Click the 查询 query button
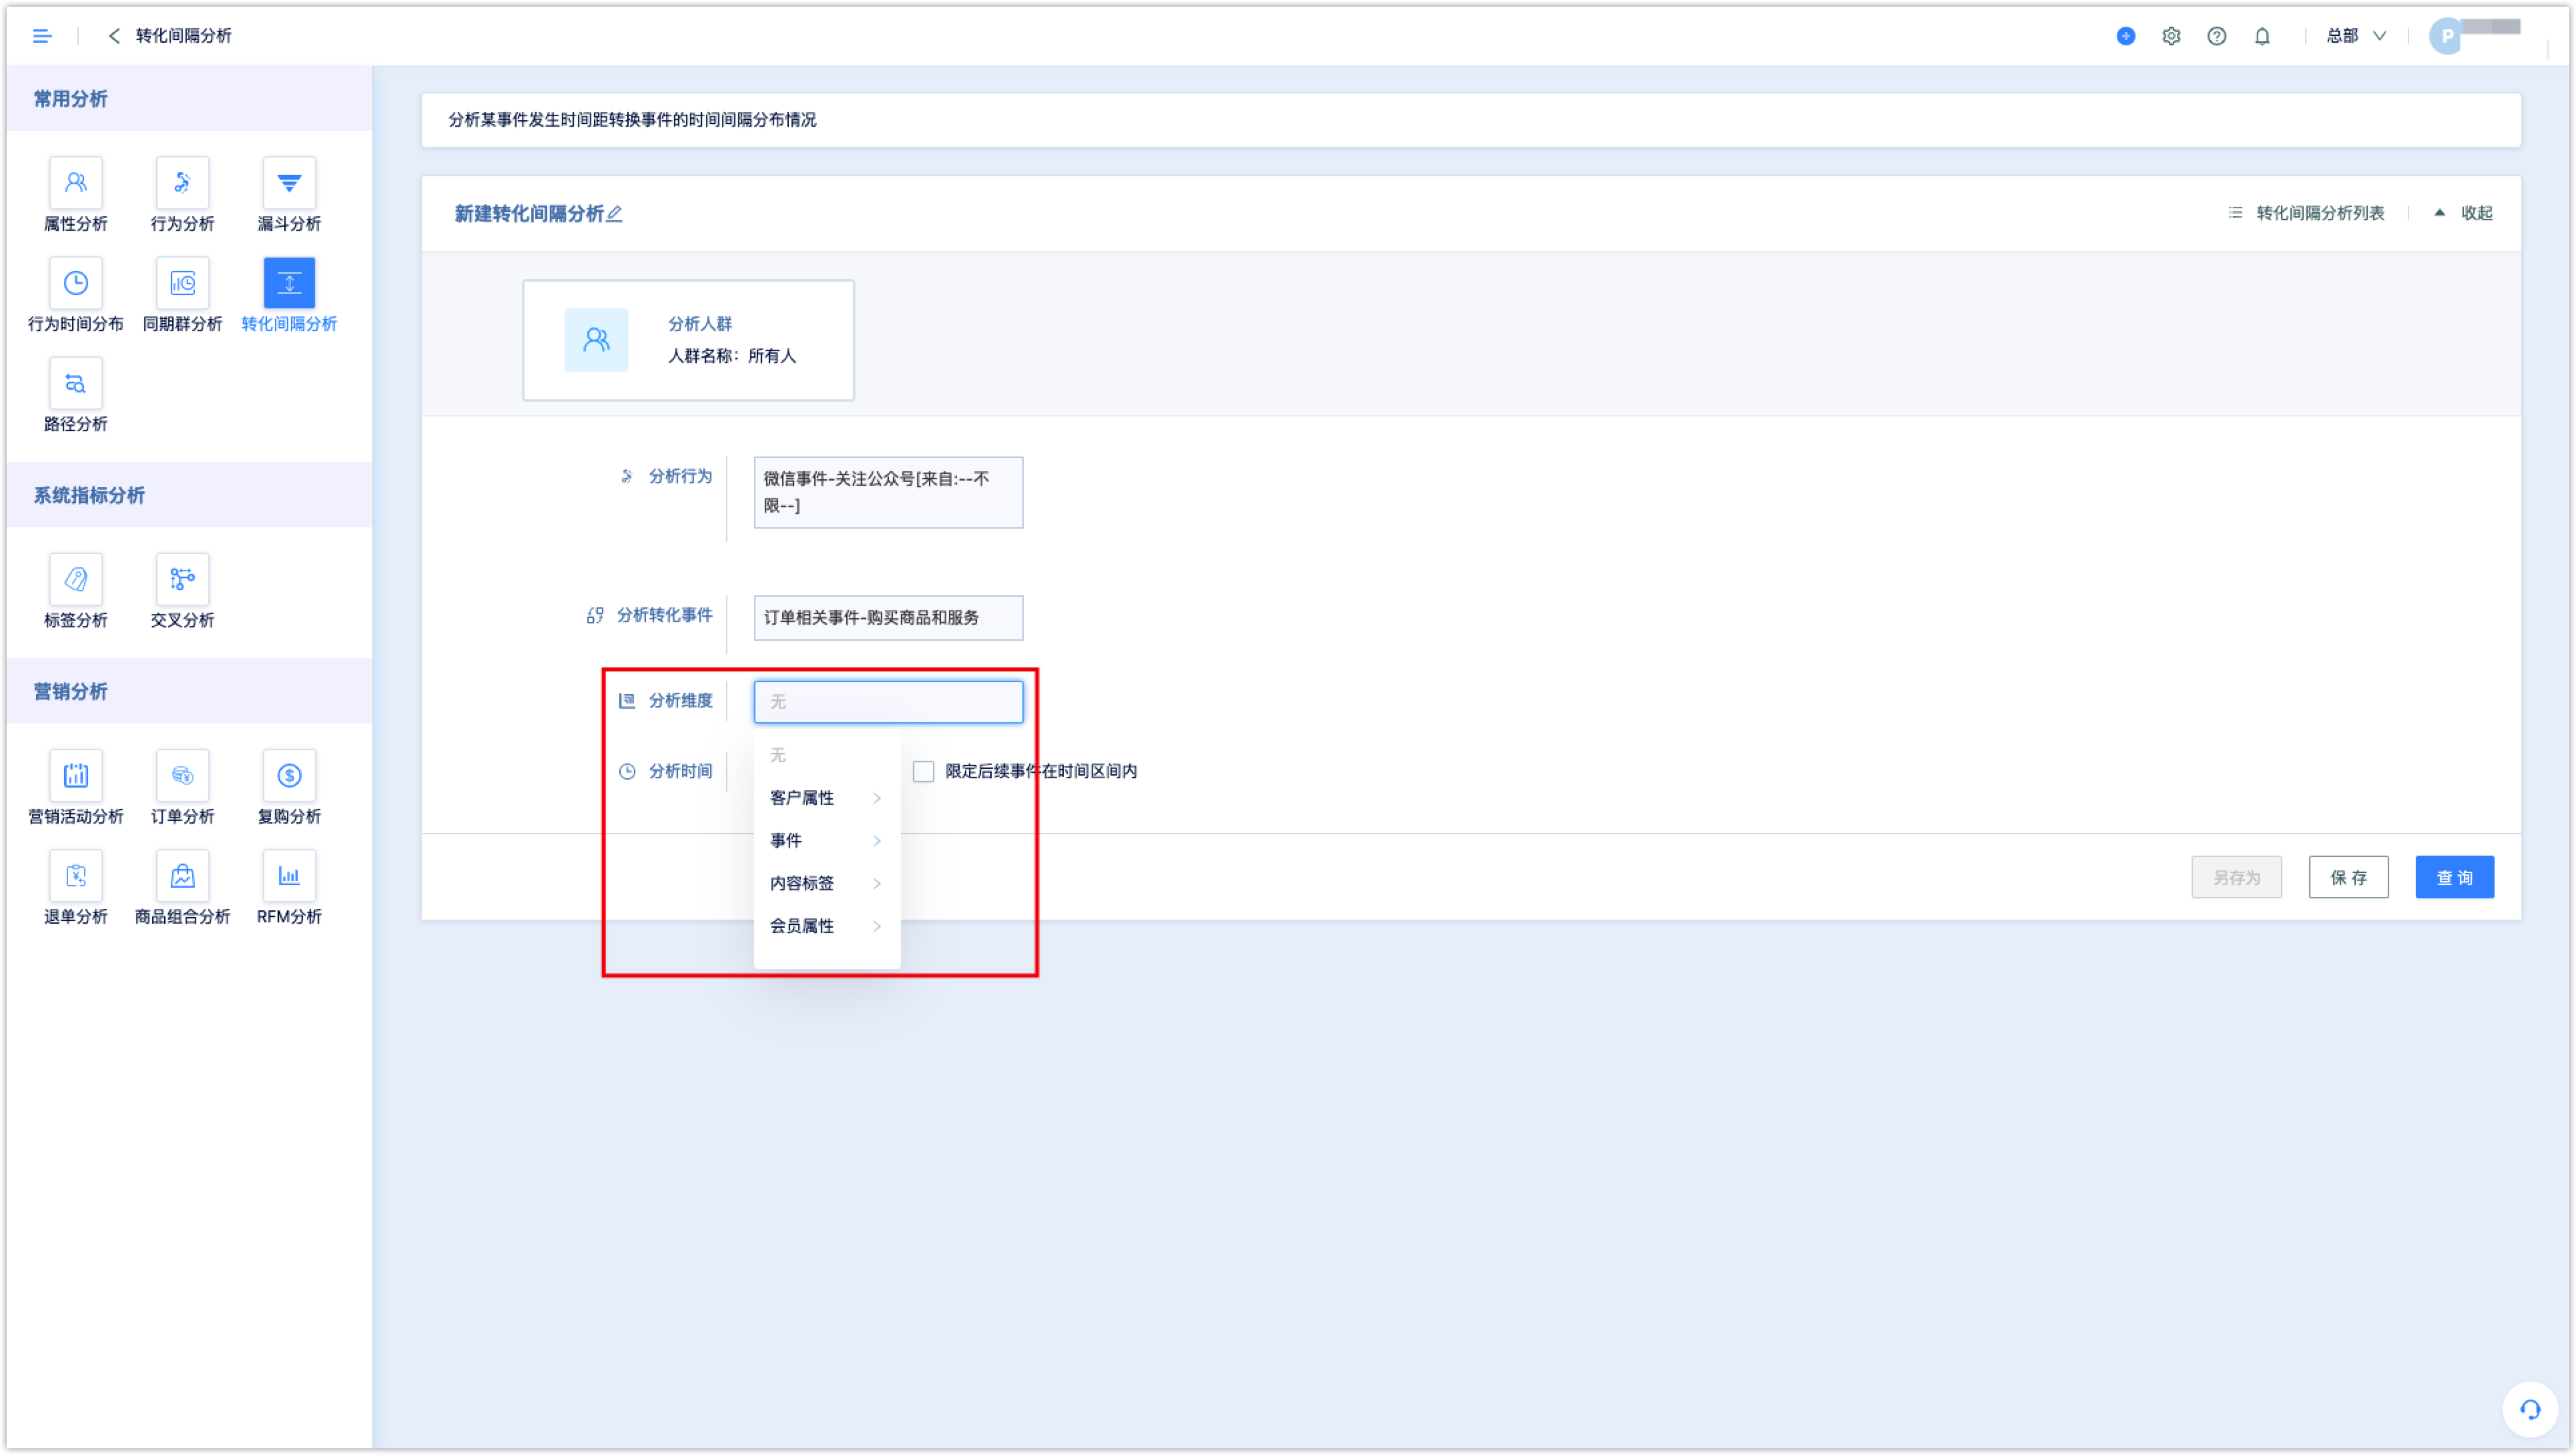This screenshot has height=1455, width=2576. point(2454,877)
